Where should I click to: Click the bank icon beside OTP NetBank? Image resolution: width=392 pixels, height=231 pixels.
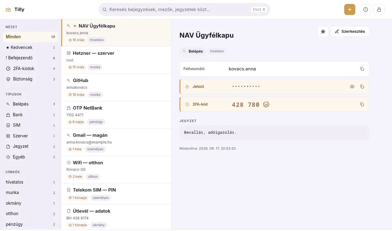click(x=69, y=108)
